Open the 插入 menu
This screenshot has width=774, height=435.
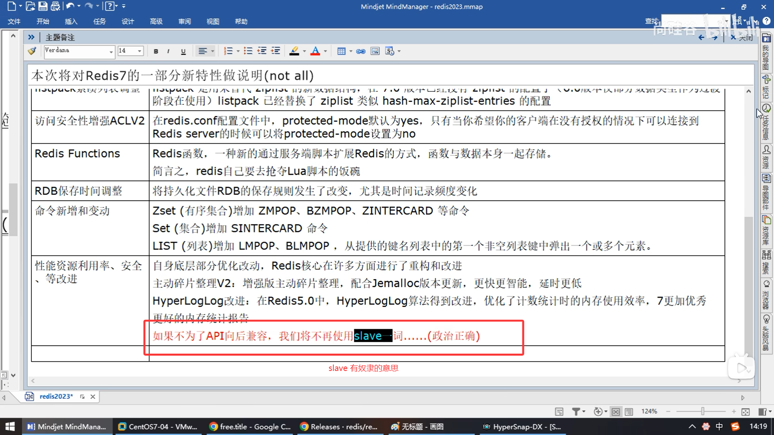pos(71,21)
